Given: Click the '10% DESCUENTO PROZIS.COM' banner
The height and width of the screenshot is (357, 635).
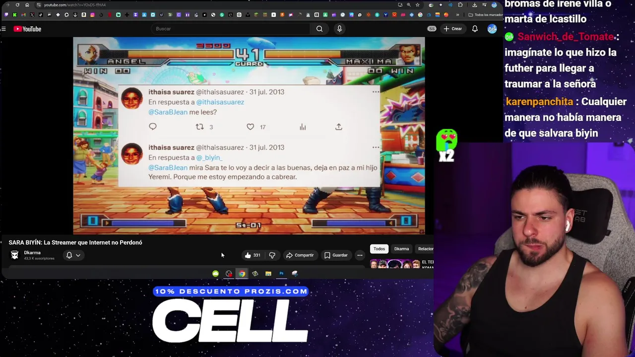Looking at the screenshot, I should point(231,292).
